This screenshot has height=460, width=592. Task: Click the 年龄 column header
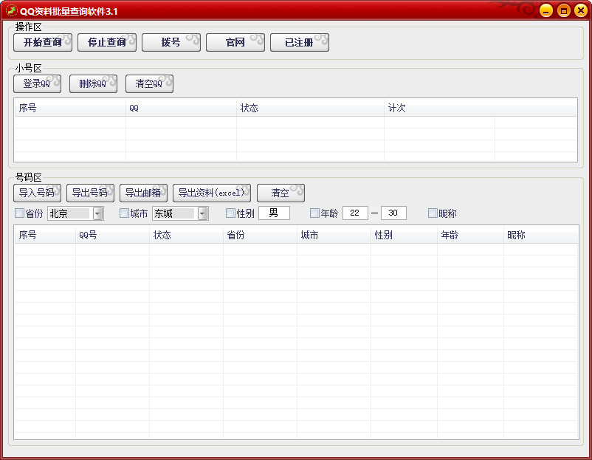470,235
